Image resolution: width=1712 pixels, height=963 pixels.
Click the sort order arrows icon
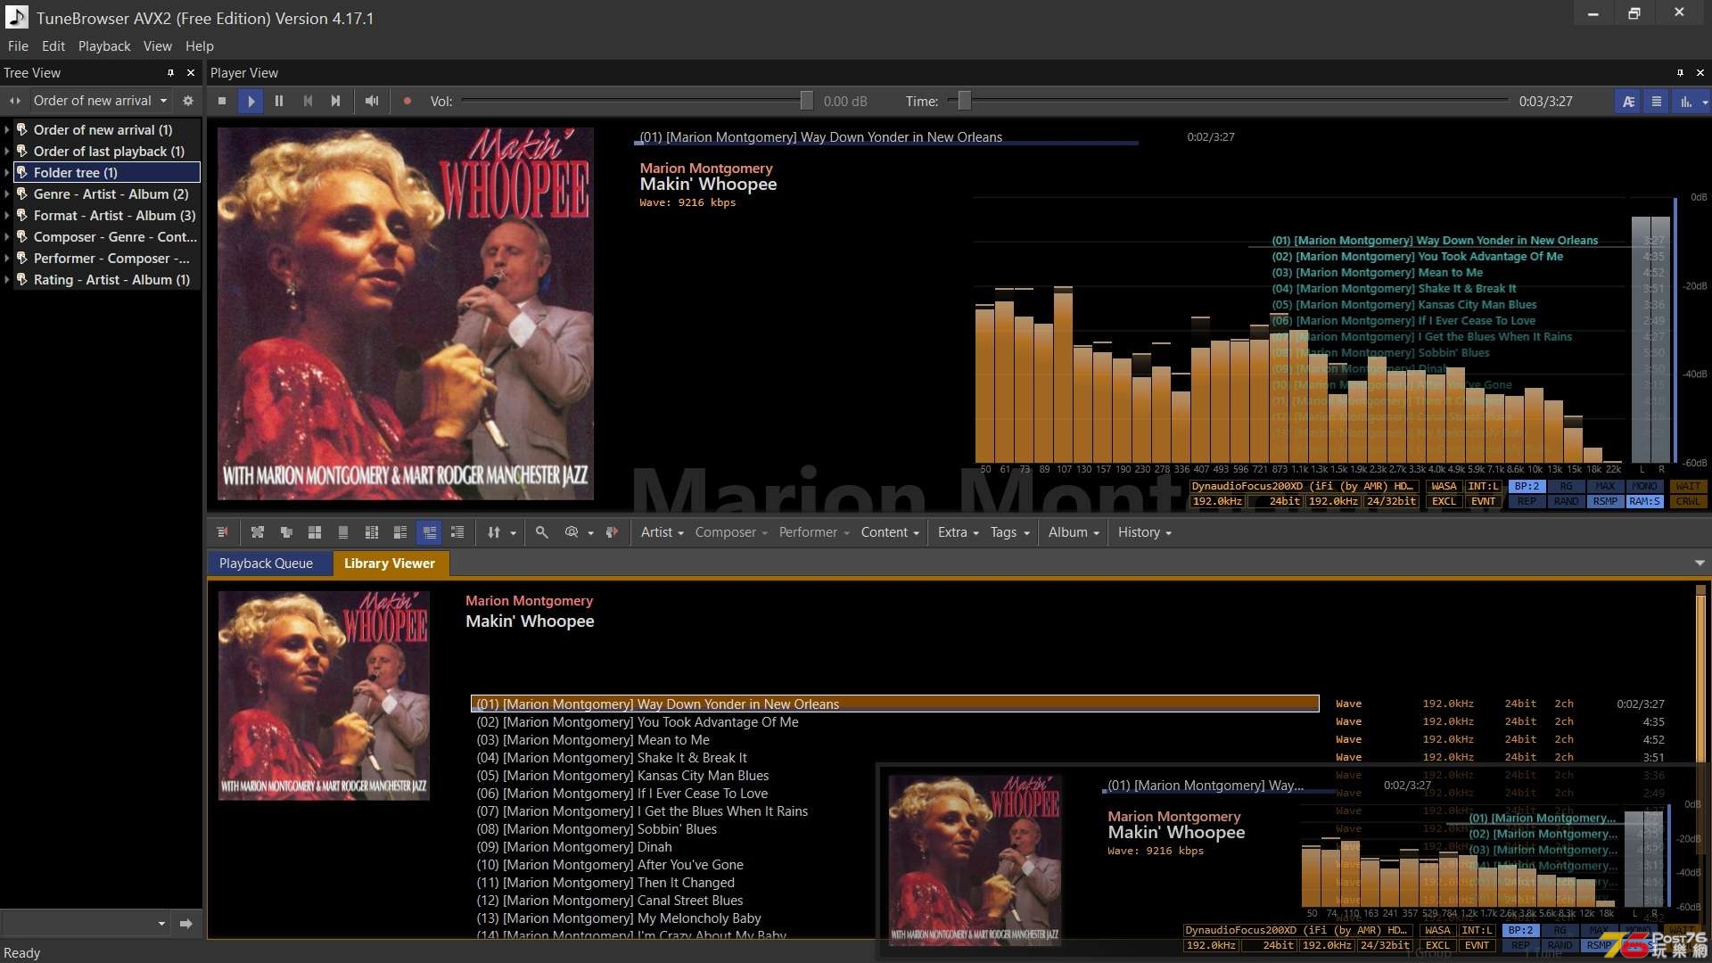494,532
